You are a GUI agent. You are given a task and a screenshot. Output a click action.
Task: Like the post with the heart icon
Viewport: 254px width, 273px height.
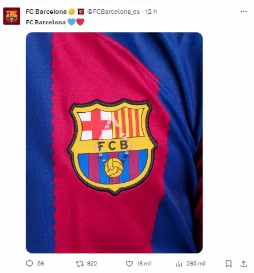click(x=129, y=264)
